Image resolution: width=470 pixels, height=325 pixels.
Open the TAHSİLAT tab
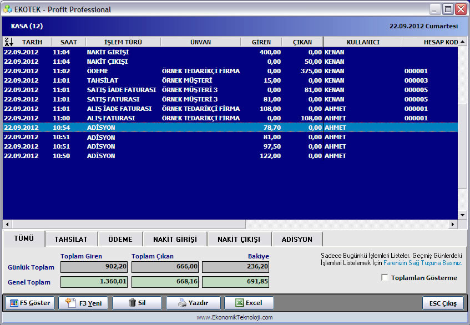click(71, 239)
